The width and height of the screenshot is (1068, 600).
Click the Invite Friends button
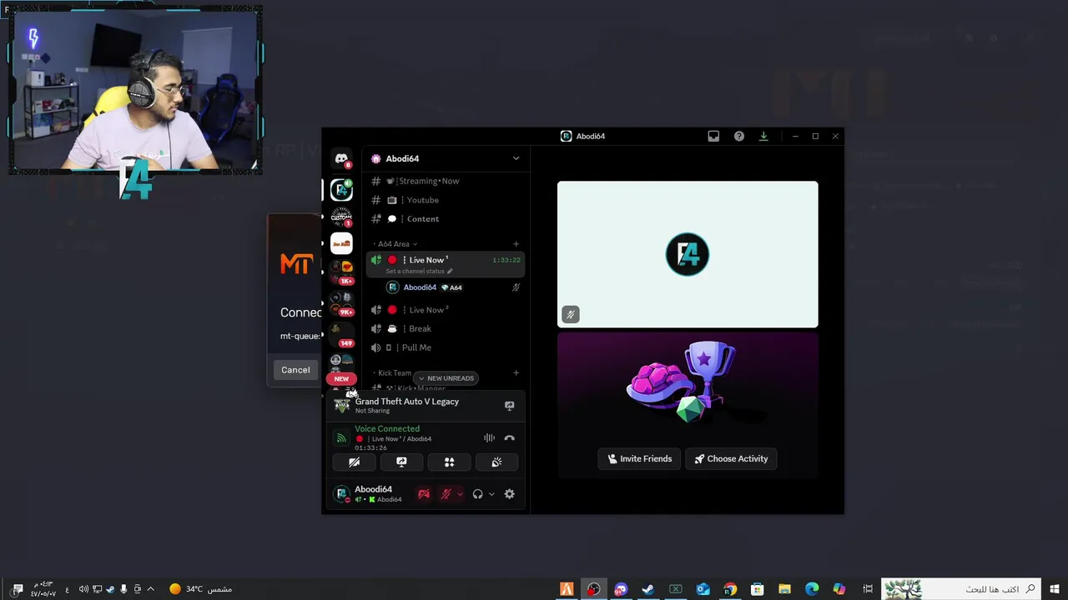[x=639, y=458]
